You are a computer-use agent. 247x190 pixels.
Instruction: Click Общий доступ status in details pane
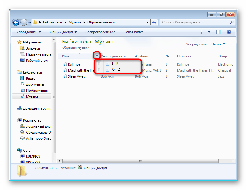[x=95, y=168]
